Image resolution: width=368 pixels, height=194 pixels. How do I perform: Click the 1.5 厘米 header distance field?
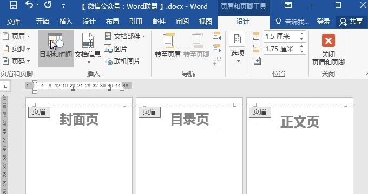(x=281, y=37)
